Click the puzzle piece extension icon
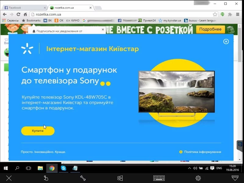Viewport: 244px width, 183px height. click(x=230, y=14)
